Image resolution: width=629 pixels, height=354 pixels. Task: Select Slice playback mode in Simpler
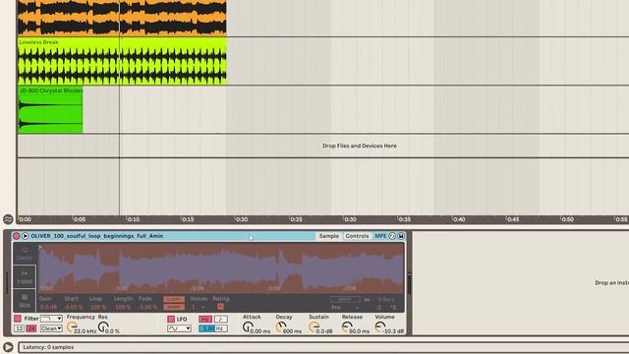tap(25, 301)
